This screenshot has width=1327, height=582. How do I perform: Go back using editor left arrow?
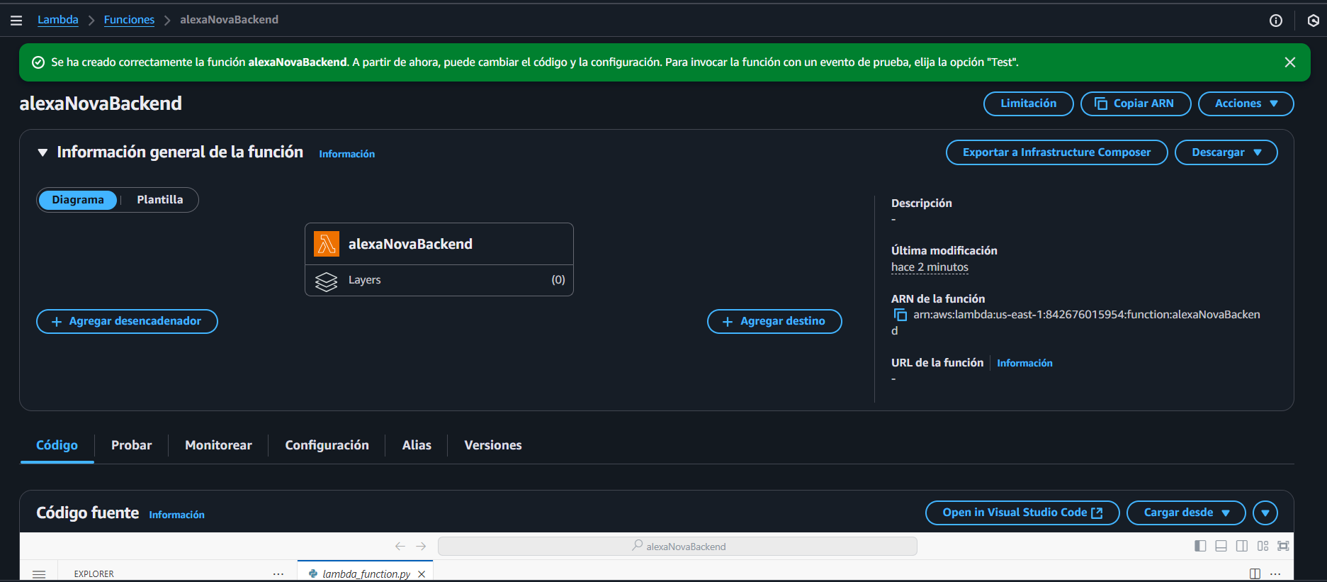pyautogui.click(x=400, y=546)
